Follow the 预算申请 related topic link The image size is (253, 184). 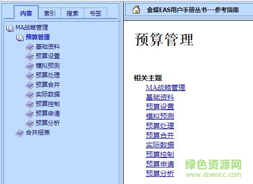tap(160, 164)
